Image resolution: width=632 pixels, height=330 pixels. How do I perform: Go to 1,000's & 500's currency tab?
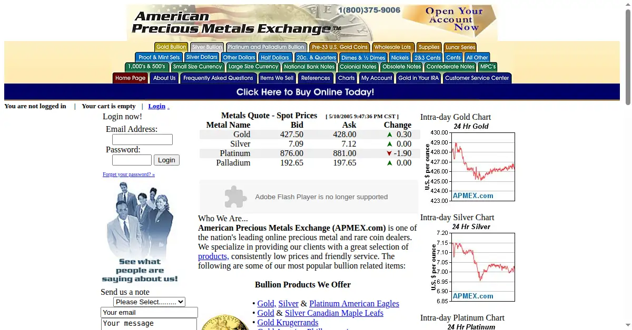pyautogui.click(x=147, y=67)
